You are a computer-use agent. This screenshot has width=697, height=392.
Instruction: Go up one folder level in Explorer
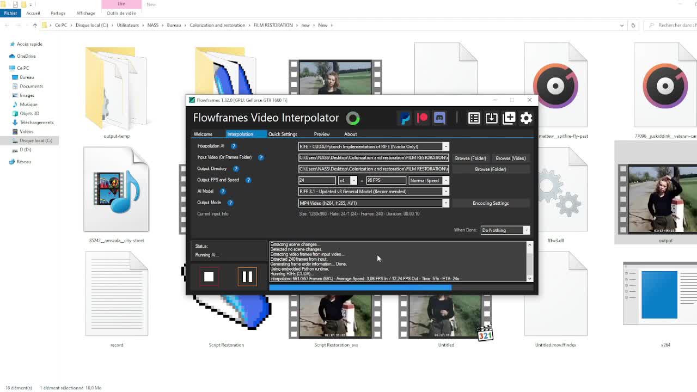click(35, 25)
